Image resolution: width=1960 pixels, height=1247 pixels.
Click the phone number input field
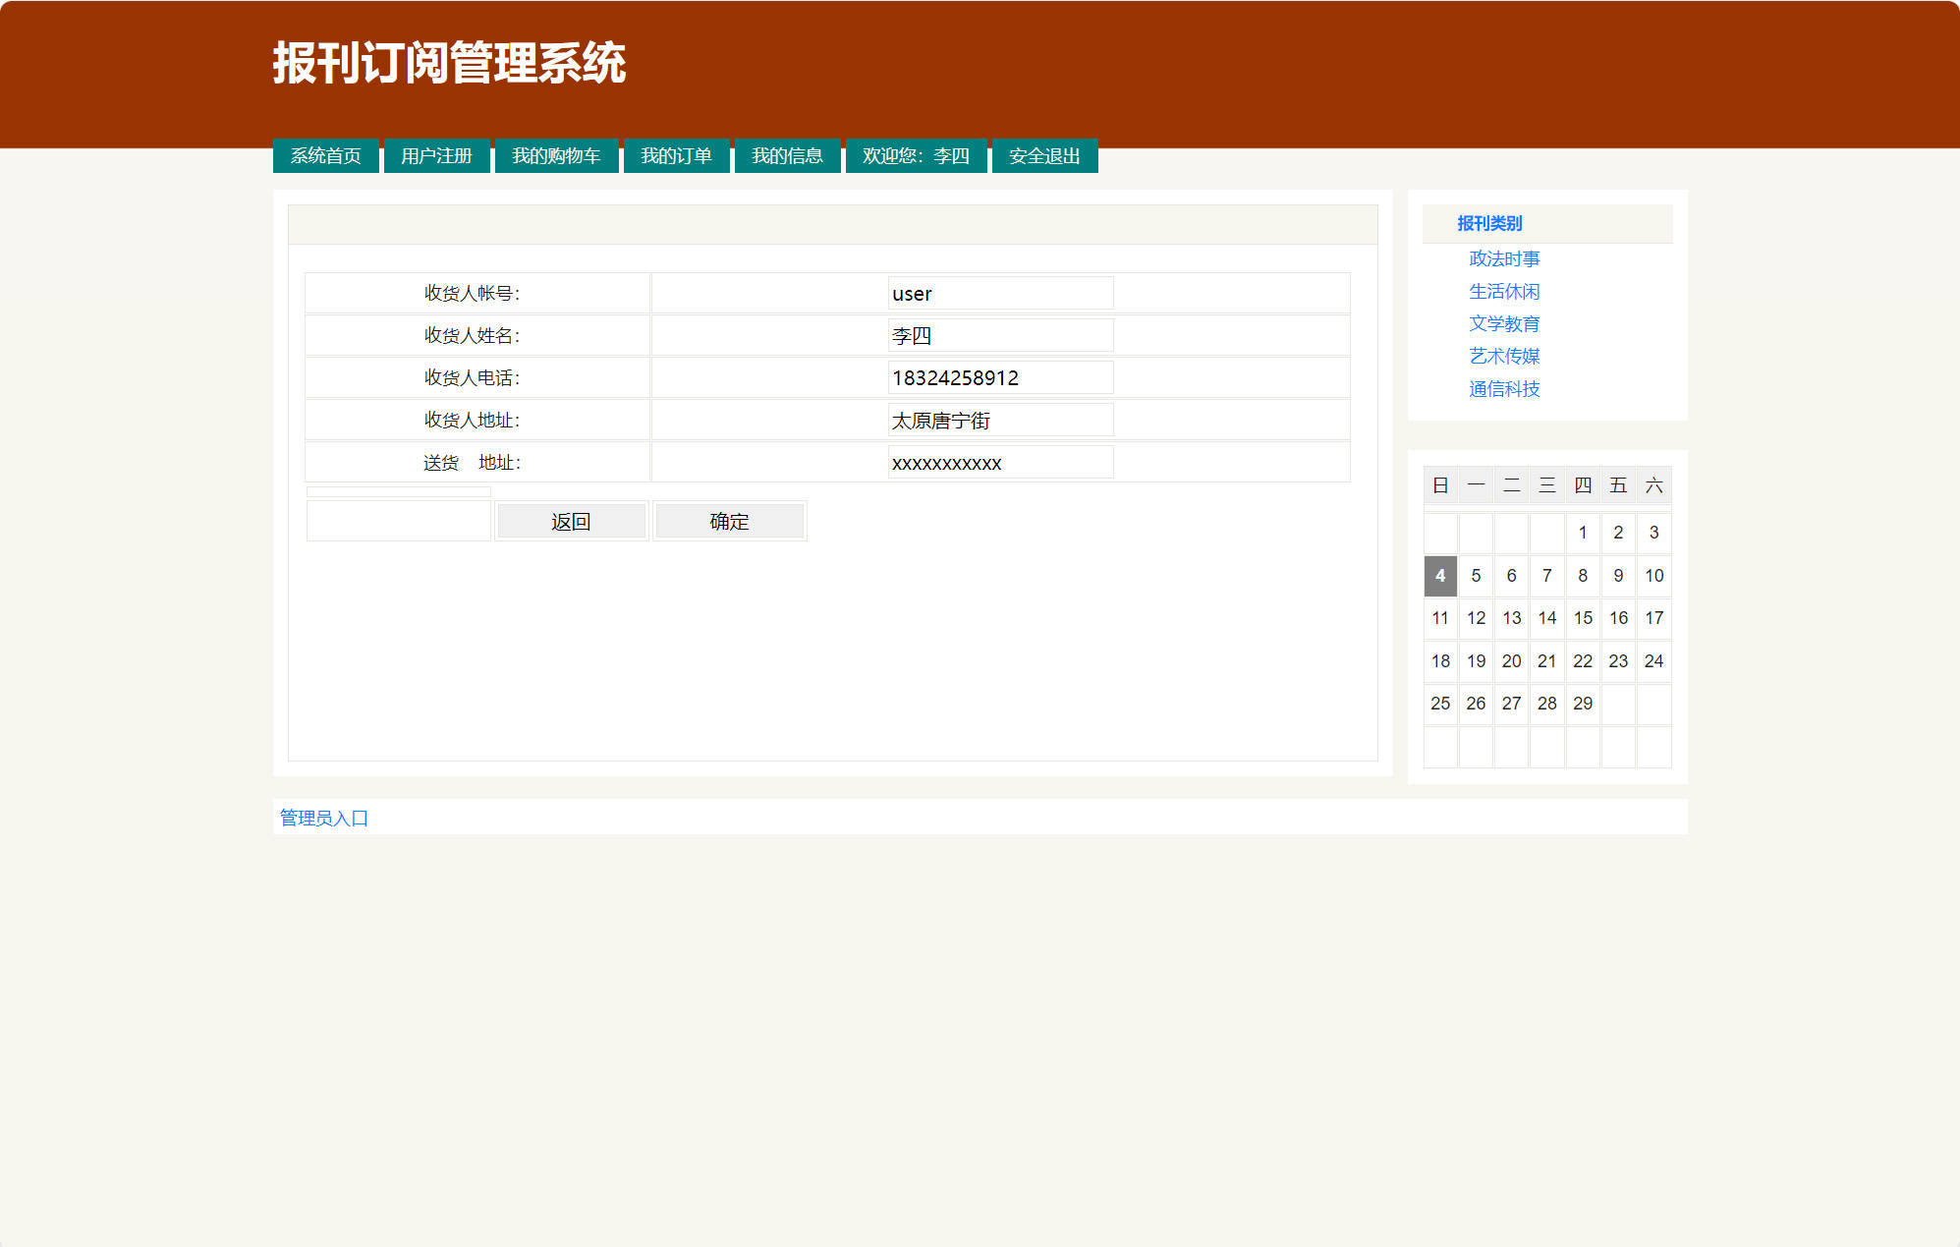pyautogui.click(x=1000, y=377)
